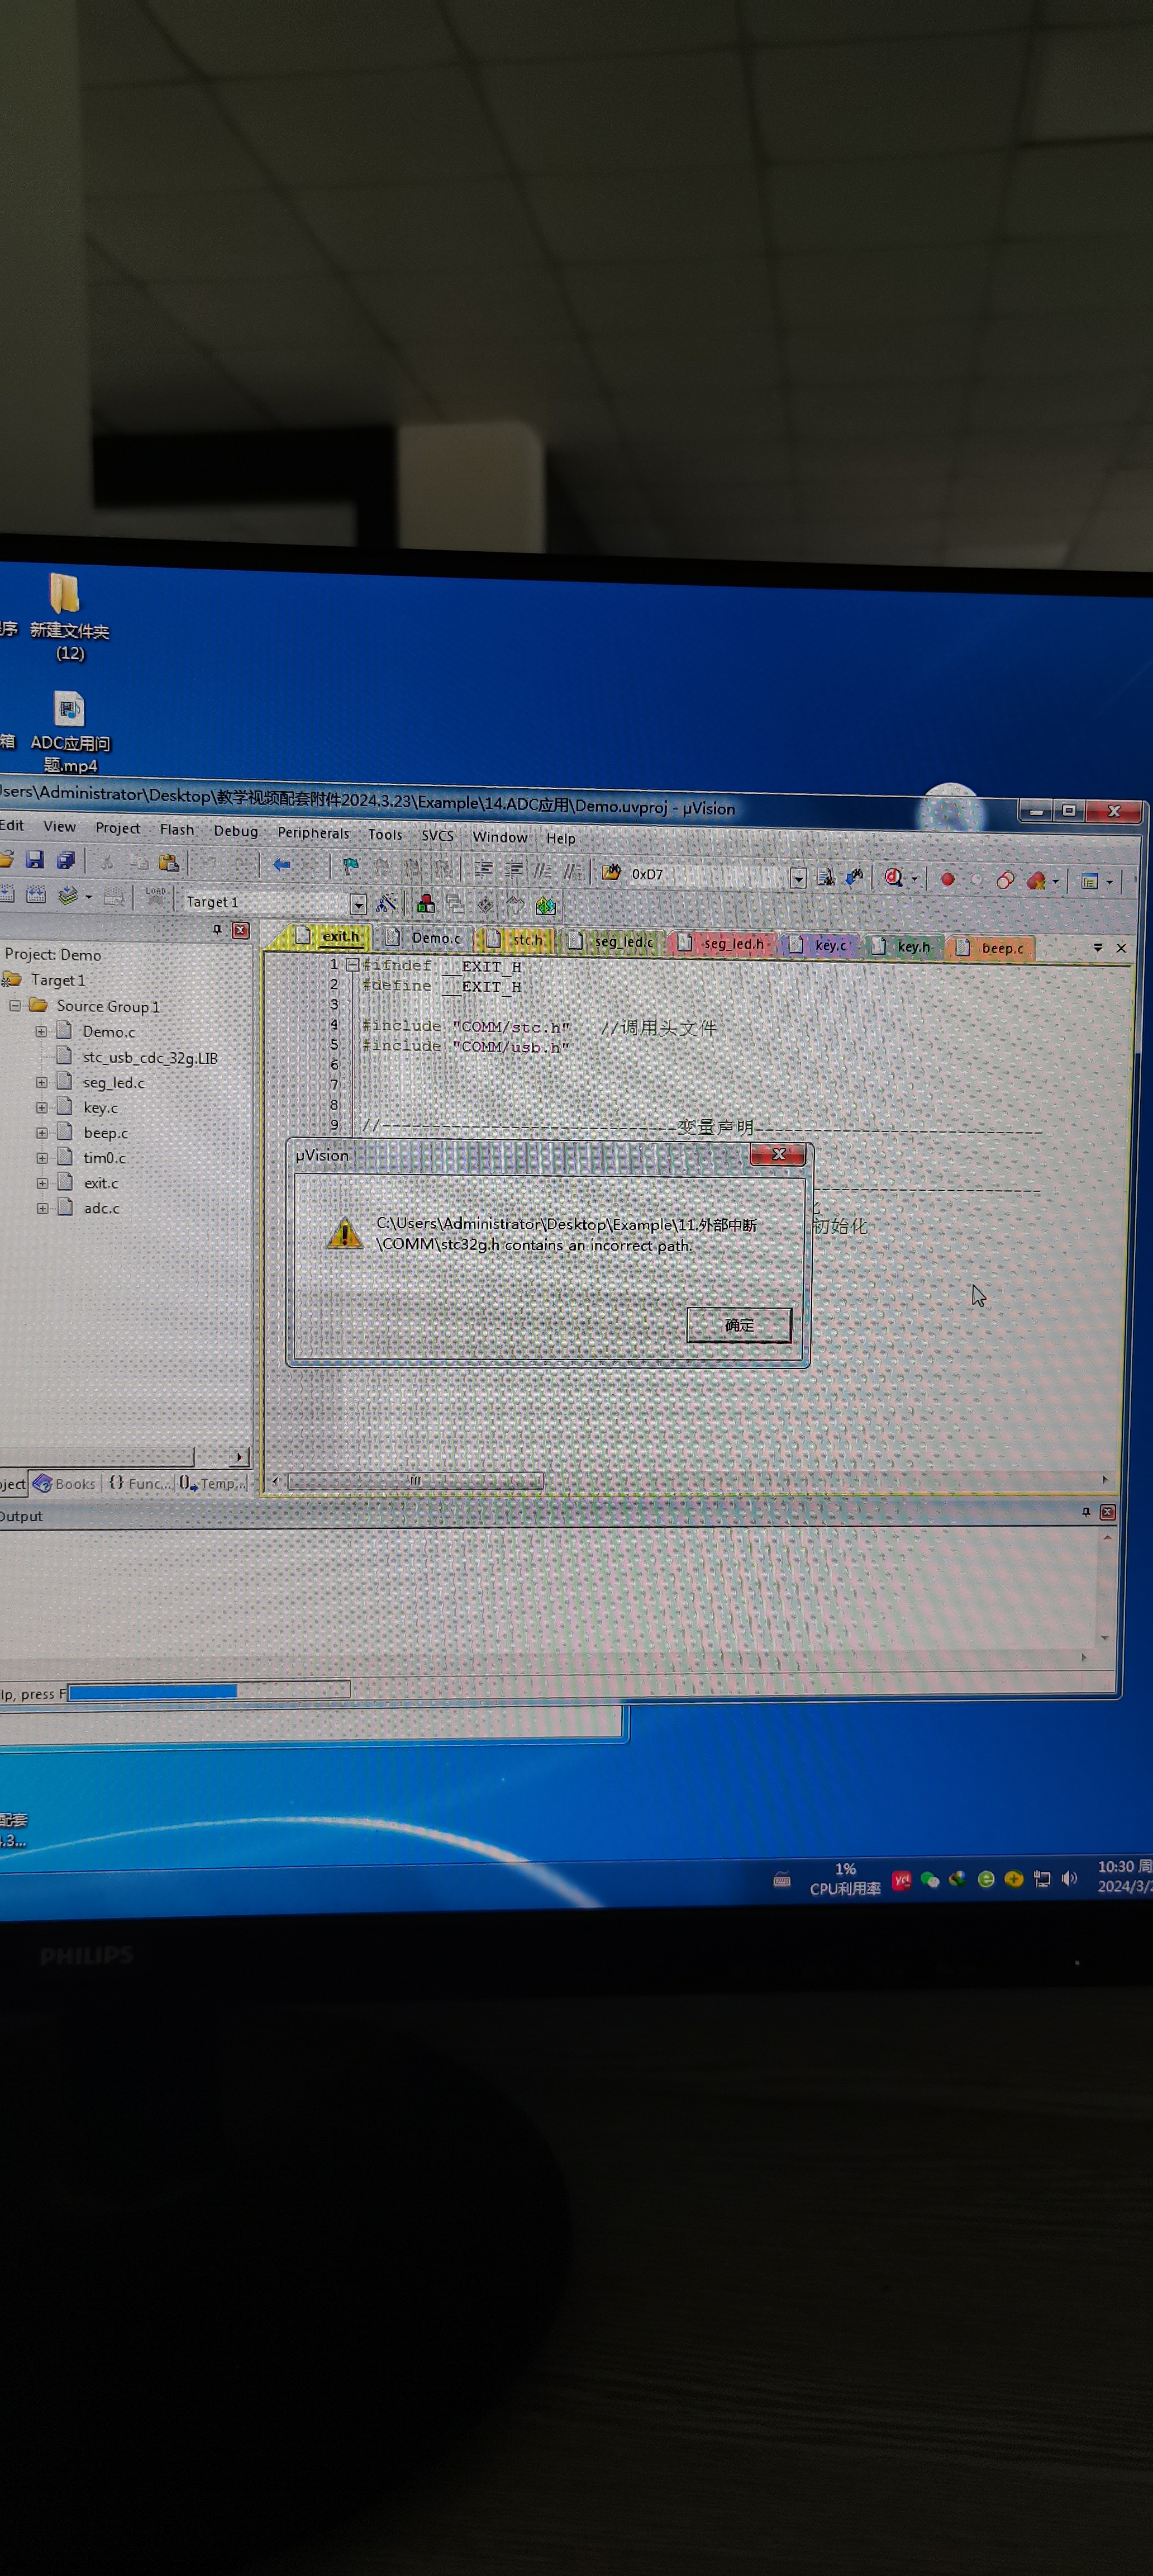Pin the Project panel with pushpin icon

[x=217, y=930]
